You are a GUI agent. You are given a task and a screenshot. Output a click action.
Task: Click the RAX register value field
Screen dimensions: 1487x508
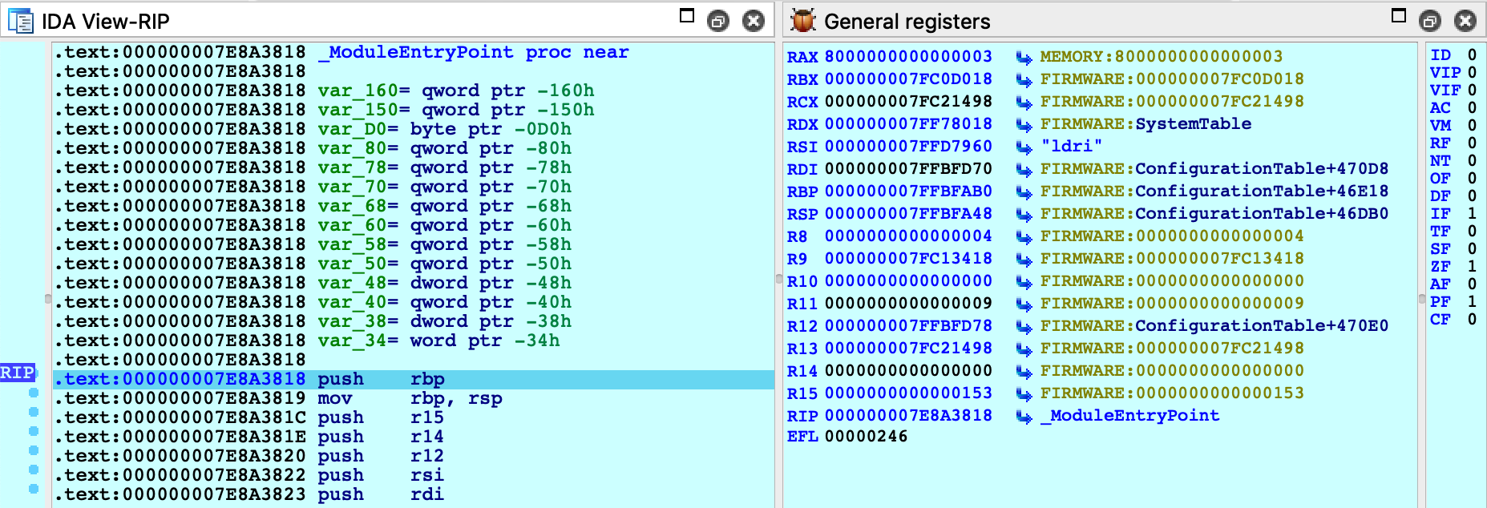(x=908, y=57)
